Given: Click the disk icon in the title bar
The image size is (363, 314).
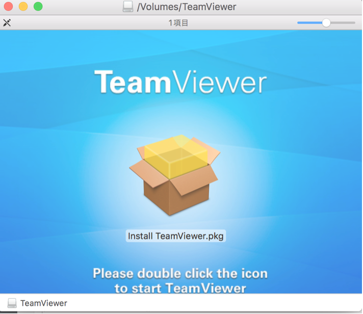Looking at the screenshot, I should coord(128,7).
